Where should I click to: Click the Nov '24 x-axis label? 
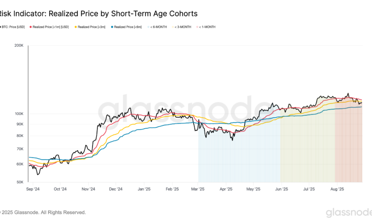click(x=89, y=189)
